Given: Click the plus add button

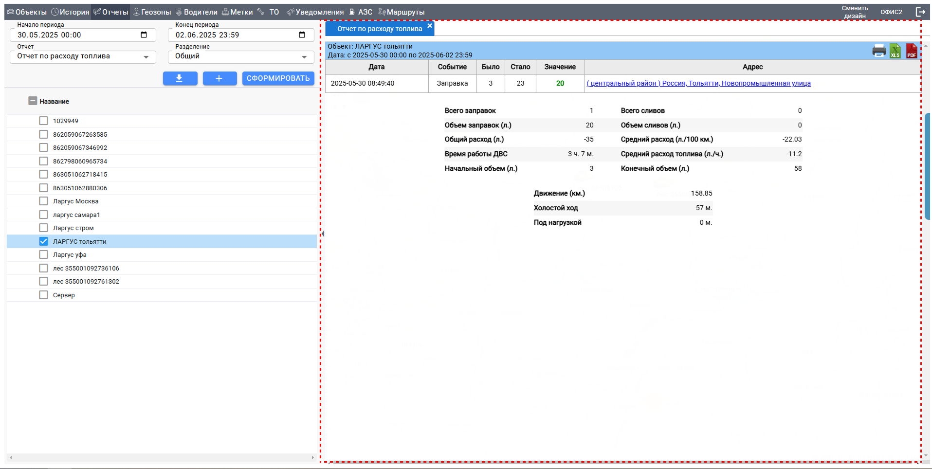Looking at the screenshot, I should tap(219, 78).
